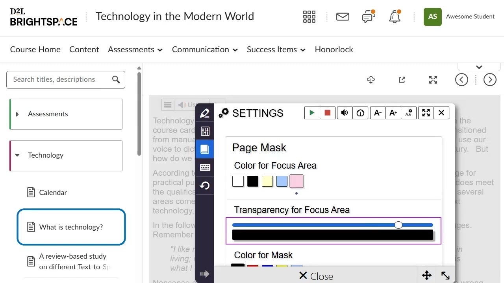Open the Content nav link
The image size is (504, 283).
[84, 50]
